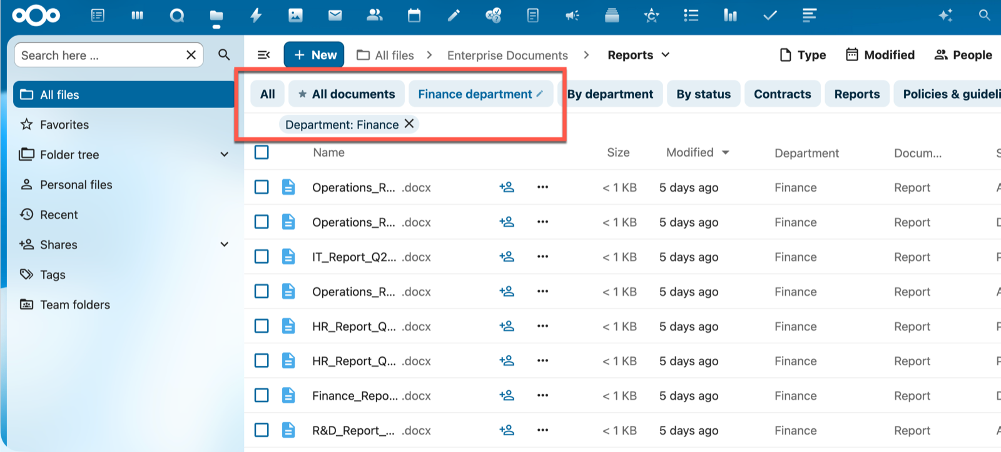Open the Calendar app icon
Viewport: 1001px width, 452px height.
point(414,16)
